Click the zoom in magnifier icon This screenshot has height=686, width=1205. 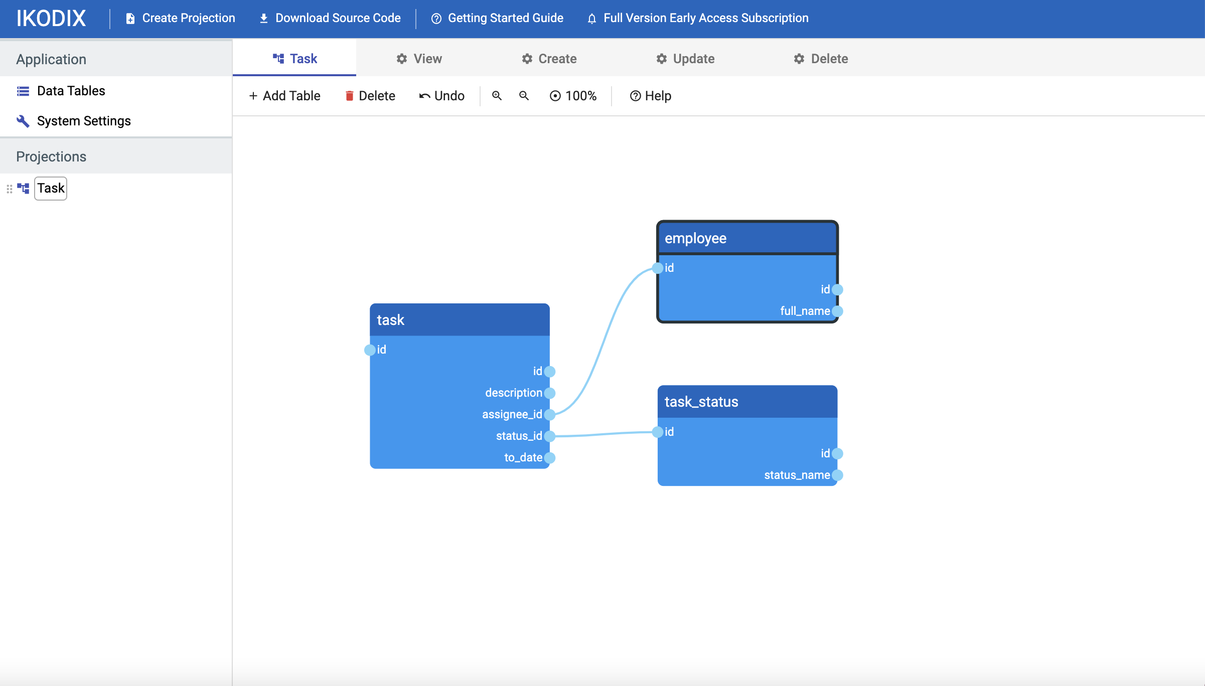coord(497,95)
